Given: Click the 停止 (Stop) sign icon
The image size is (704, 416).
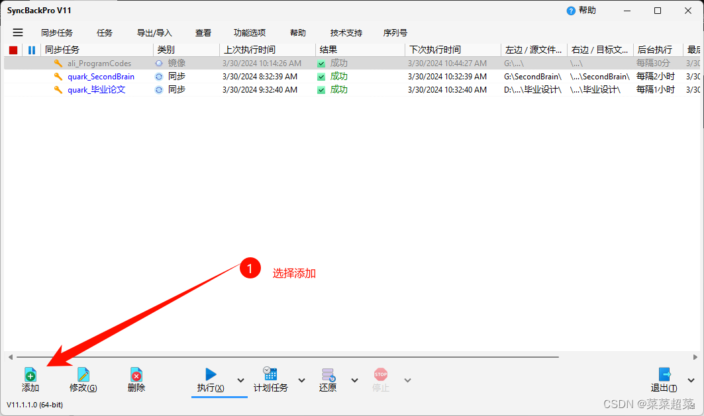Looking at the screenshot, I should tap(380, 374).
